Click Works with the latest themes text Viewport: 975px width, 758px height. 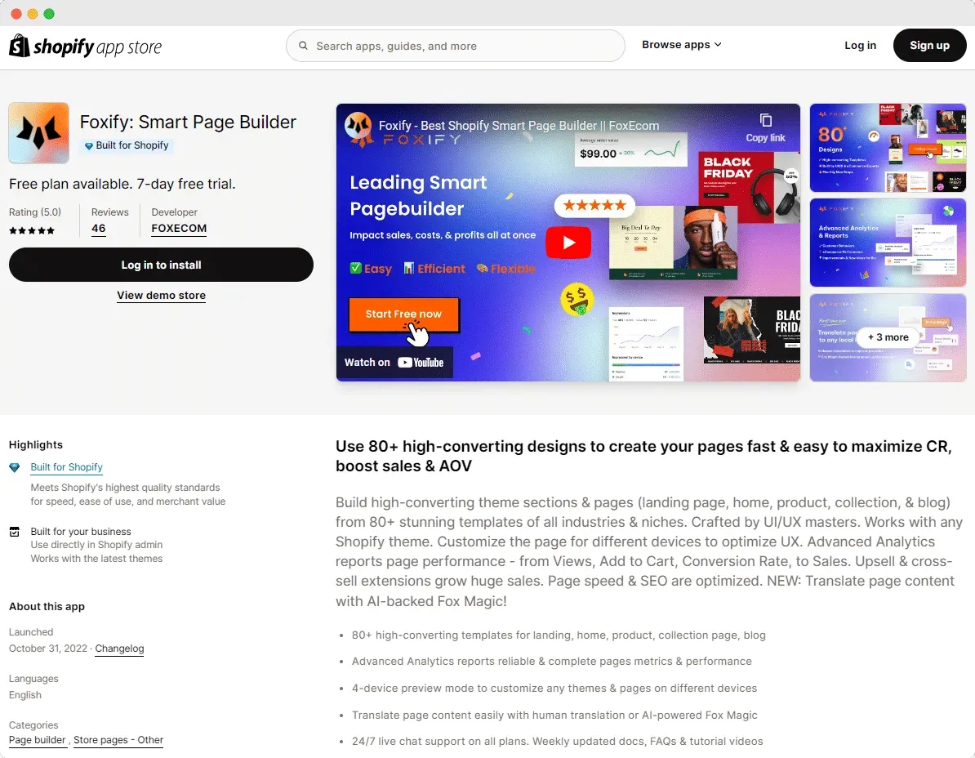pos(96,559)
